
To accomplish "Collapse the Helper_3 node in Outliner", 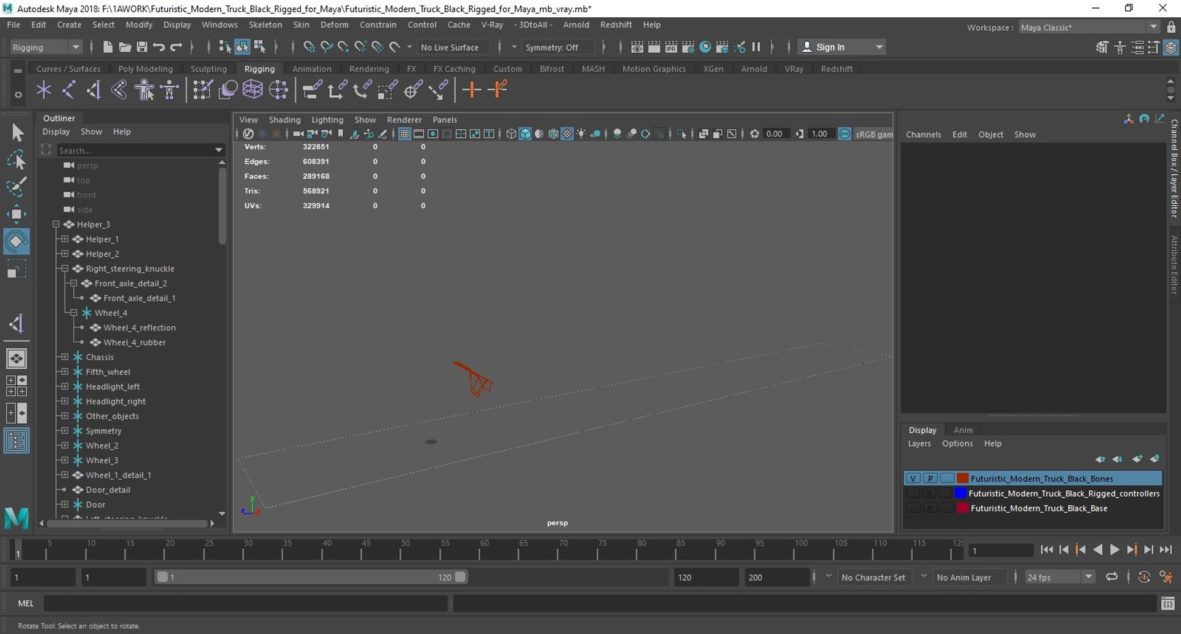I will 56,224.
